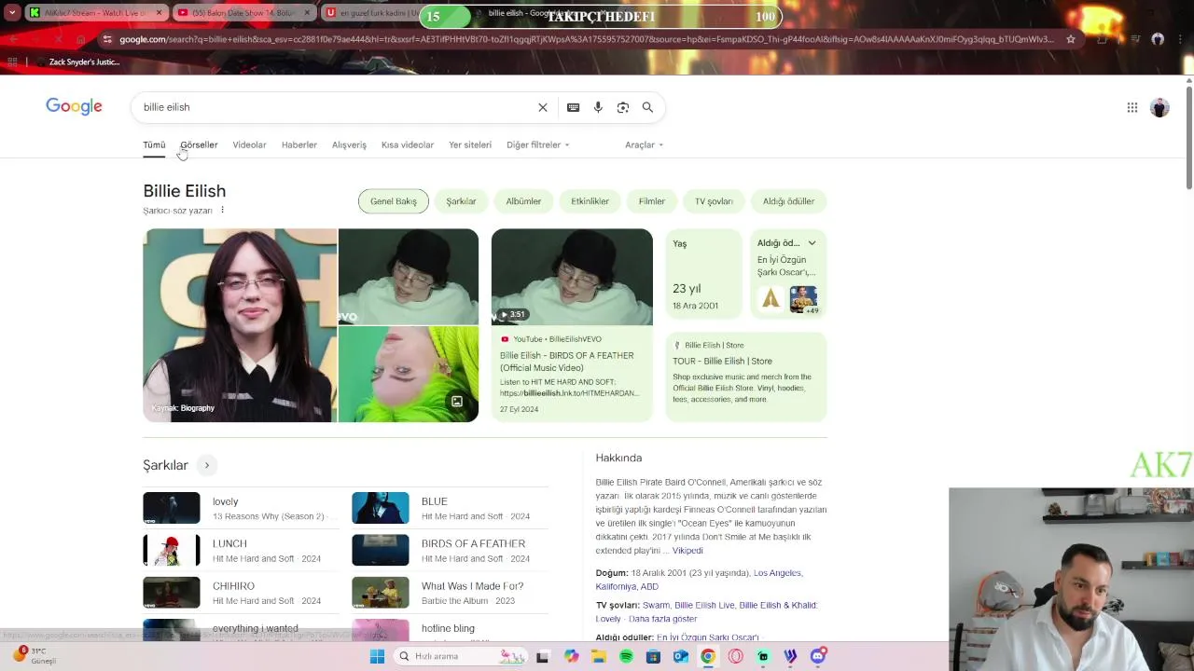This screenshot has height=671, width=1194.
Task: Clear the search box with the X icon
Action: coord(543,107)
